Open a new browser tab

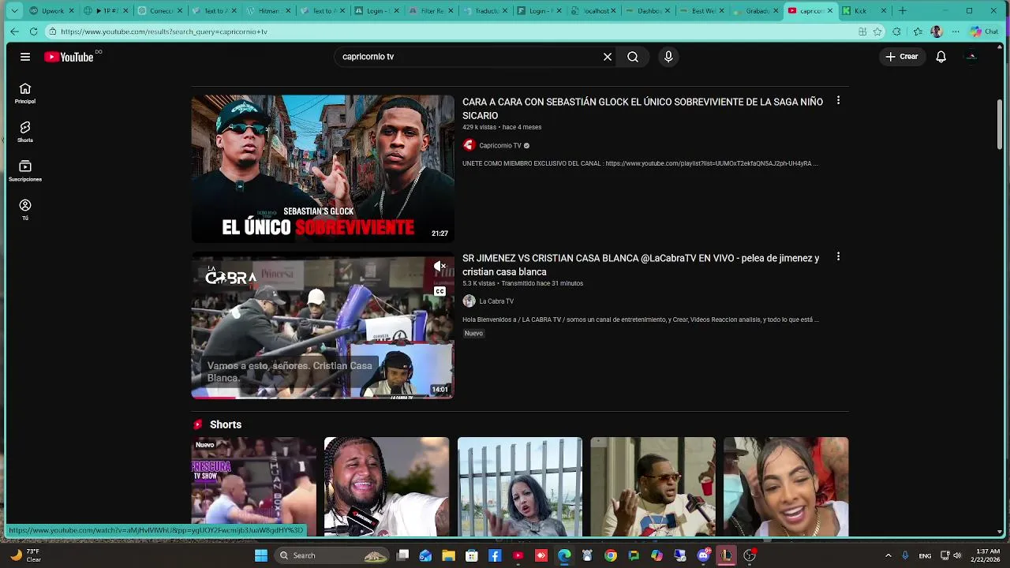(903, 11)
